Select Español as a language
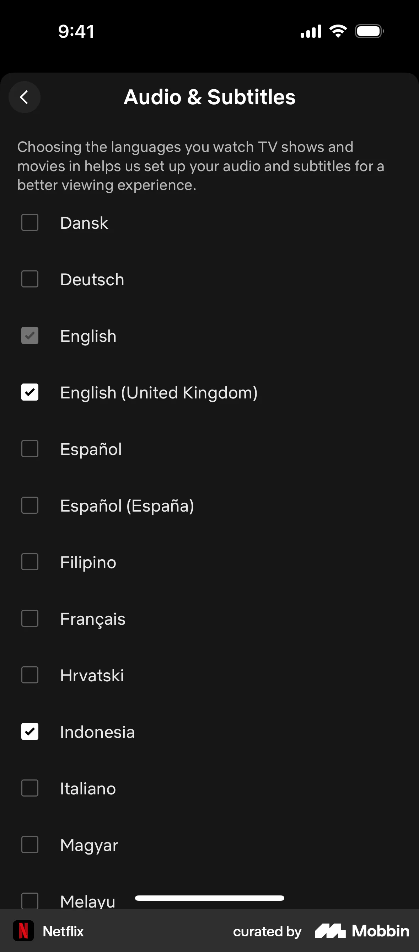Screen dimensions: 419x952 pyautogui.click(x=30, y=449)
